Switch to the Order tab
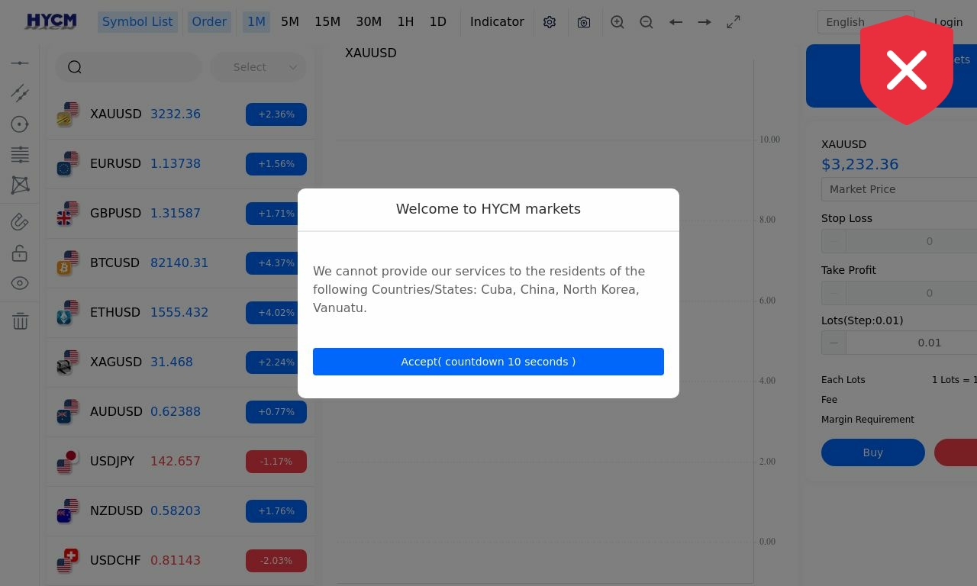This screenshot has width=977, height=586. tap(209, 21)
